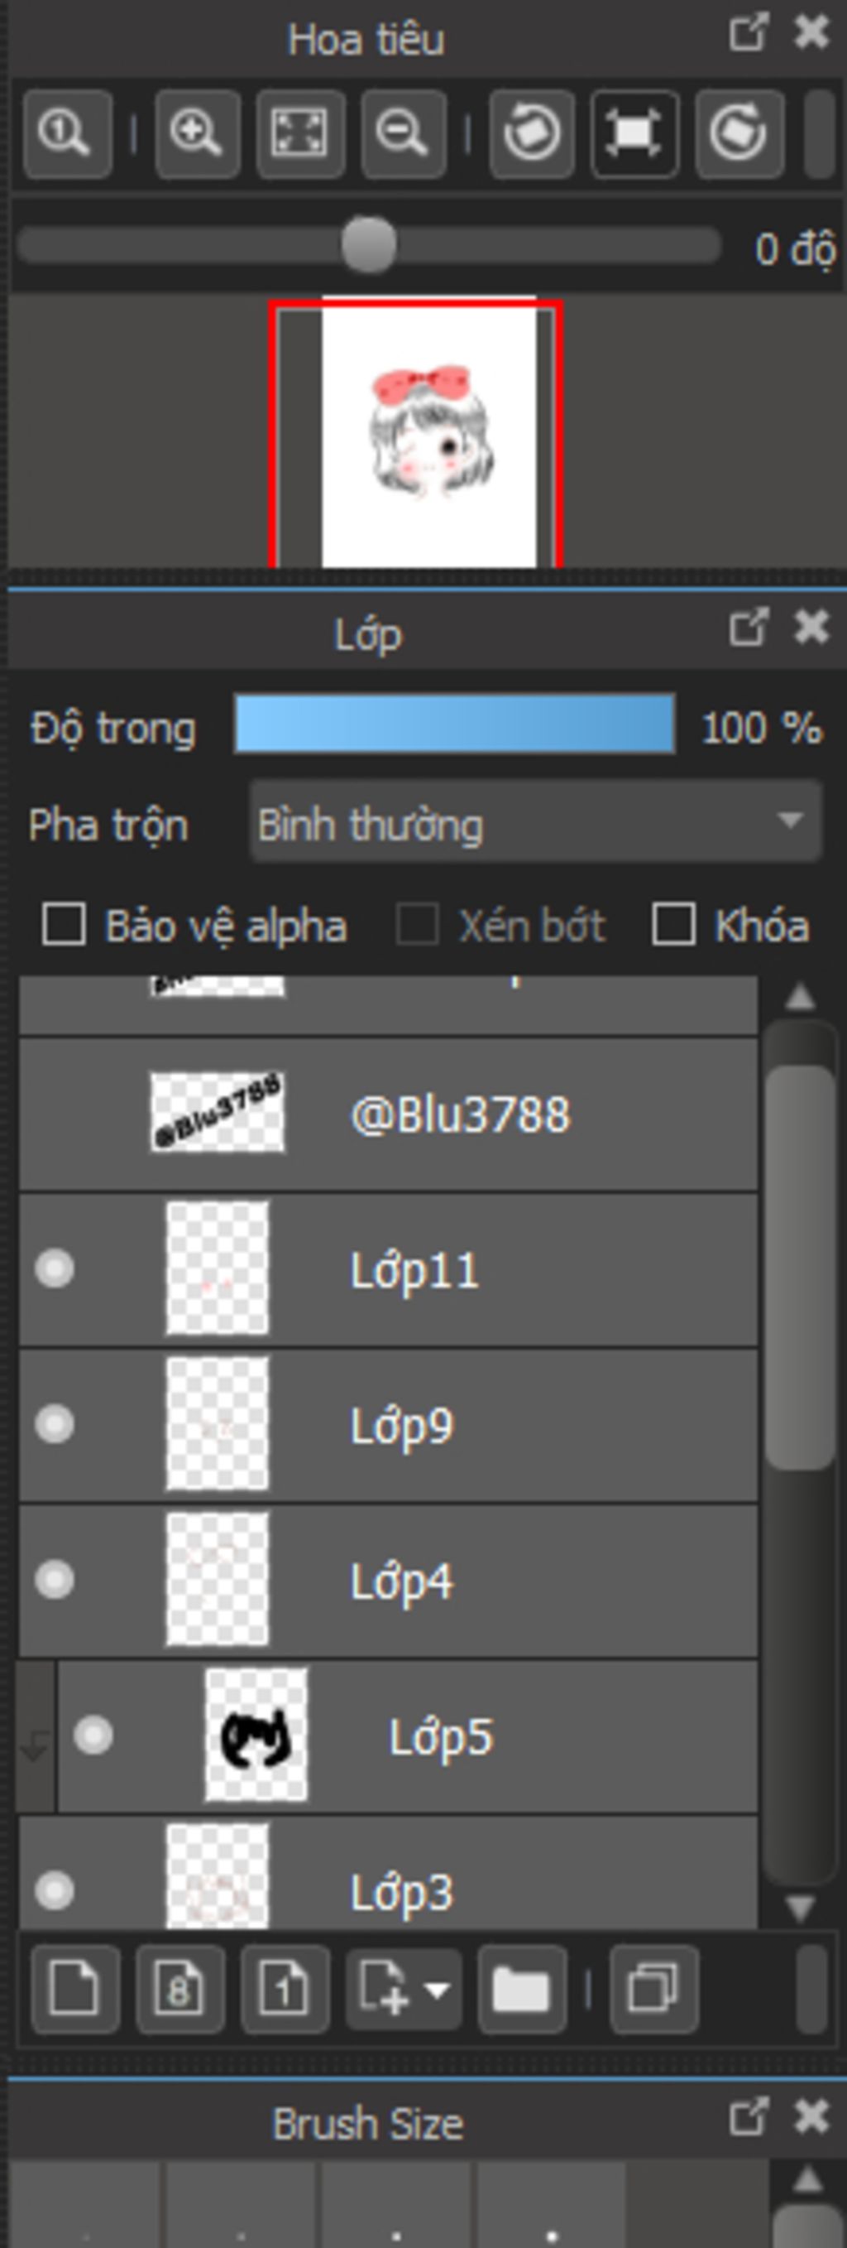
Task: Create a new layer folder
Action: click(x=521, y=1990)
